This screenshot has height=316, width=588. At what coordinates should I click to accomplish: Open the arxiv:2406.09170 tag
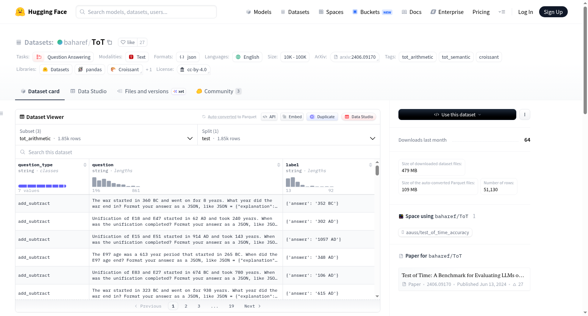point(355,57)
